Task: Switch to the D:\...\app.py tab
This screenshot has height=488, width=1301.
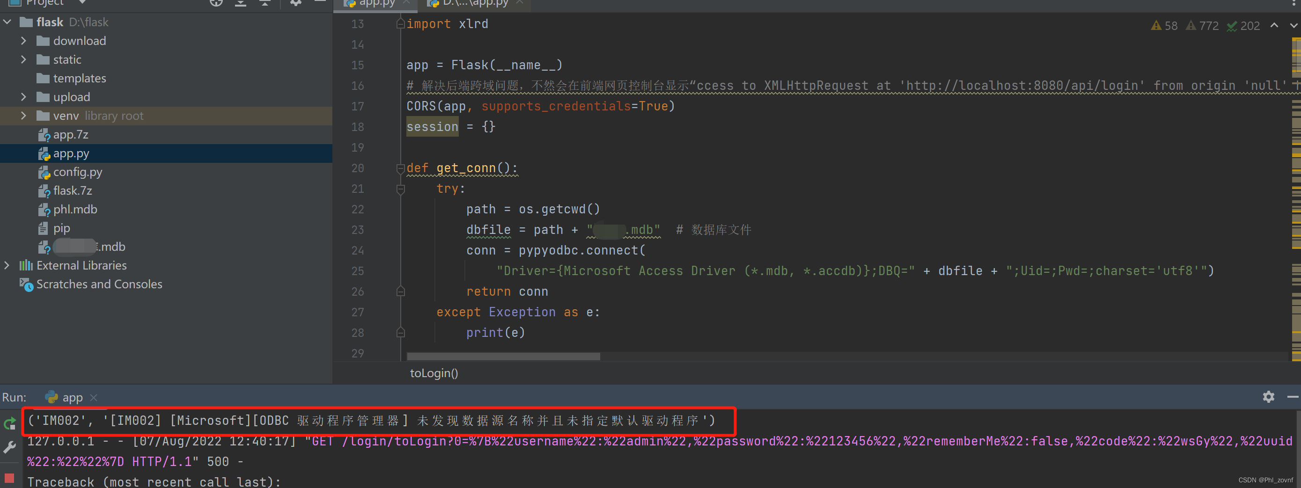Action: [472, 3]
